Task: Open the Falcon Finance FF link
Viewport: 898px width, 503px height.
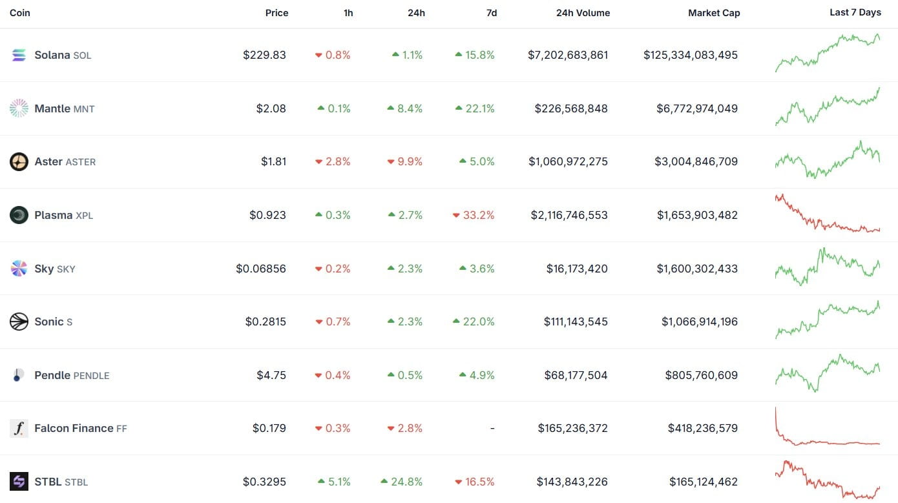Action: point(81,428)
